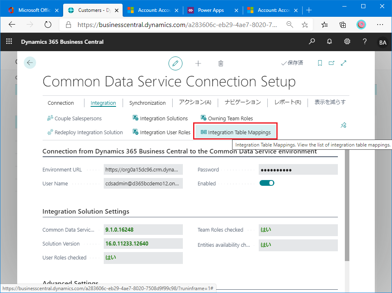Click the browser refresh button

48,25
